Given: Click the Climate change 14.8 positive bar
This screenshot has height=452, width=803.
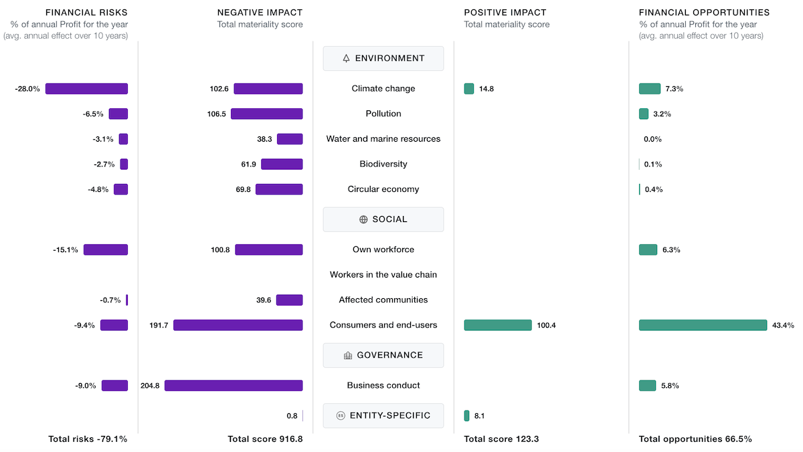Looking at the screenshot, I should (469, 89).
